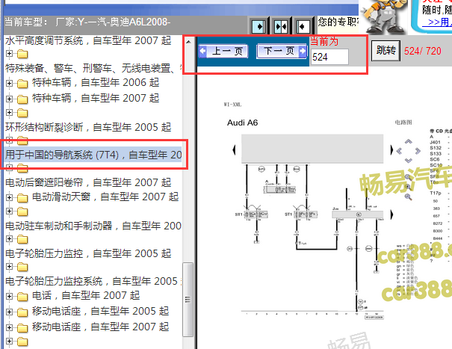Click the 跳转 jump button
This screenshot has width=452, height=349.
386,51
